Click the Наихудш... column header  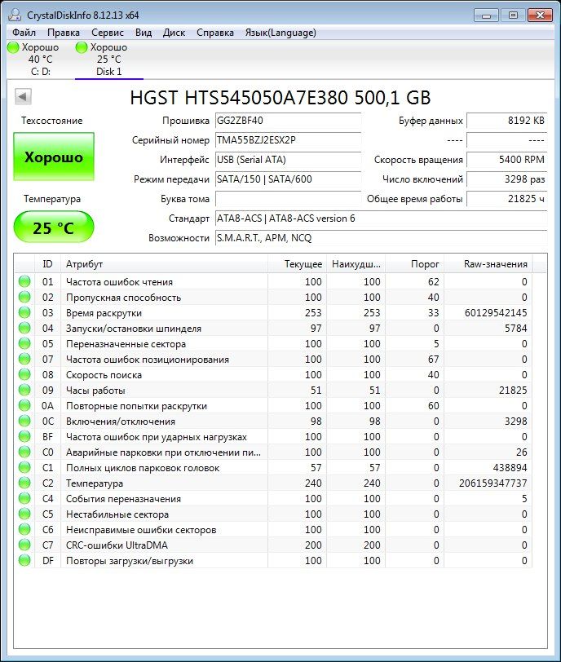[x=356, y=264]
